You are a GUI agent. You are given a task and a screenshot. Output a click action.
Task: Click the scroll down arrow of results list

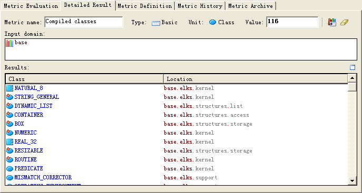352,180
